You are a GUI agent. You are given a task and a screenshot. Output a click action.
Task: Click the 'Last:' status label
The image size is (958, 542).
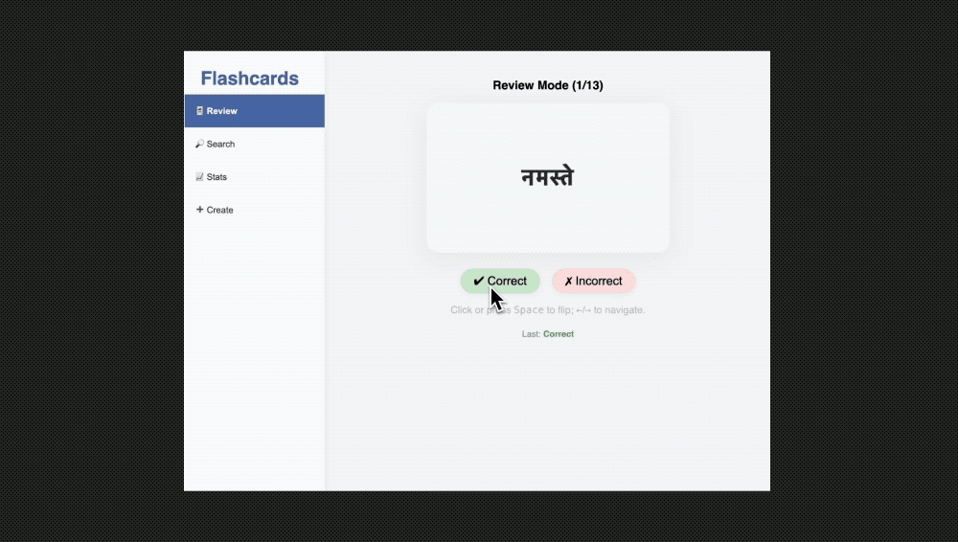(x=531, y=334)
